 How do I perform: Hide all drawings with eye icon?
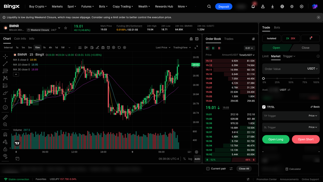[x=5, y=156]
